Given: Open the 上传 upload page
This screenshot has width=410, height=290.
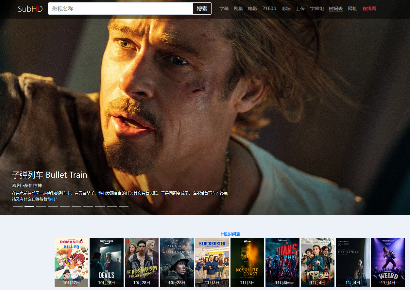Looking at the screenshot, I should (300, 8).
